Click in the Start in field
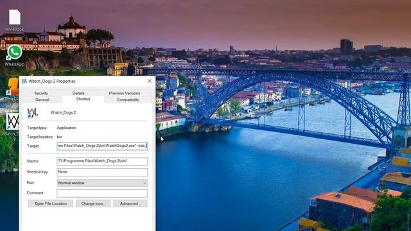Screen dimensions: 411x231 click(102, 161)
